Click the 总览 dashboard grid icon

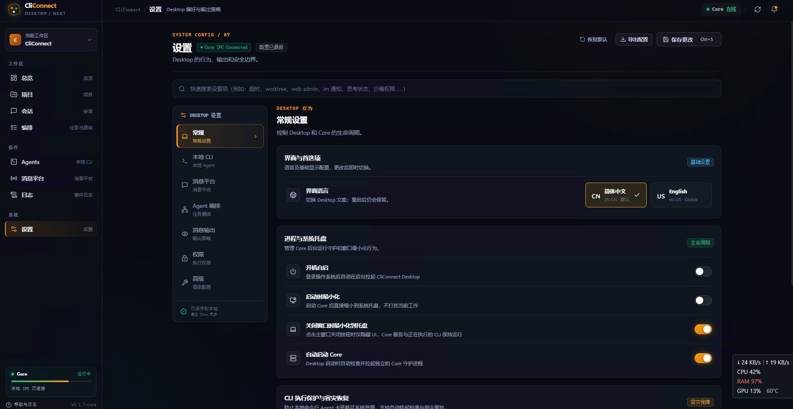point(14,78)
